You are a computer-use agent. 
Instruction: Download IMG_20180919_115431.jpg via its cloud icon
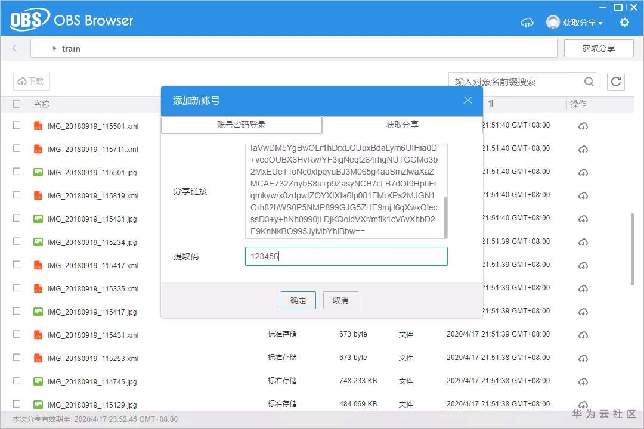click(x=583, y=219)
